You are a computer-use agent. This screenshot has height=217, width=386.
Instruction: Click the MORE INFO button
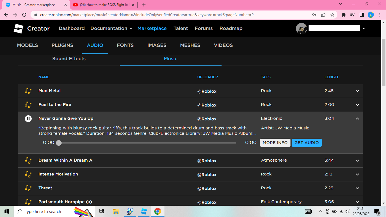(x=275, y=143)
